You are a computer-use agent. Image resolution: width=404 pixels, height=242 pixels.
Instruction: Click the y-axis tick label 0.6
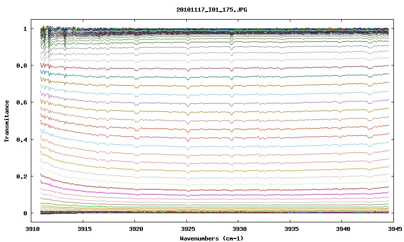(x=22, y=102)
